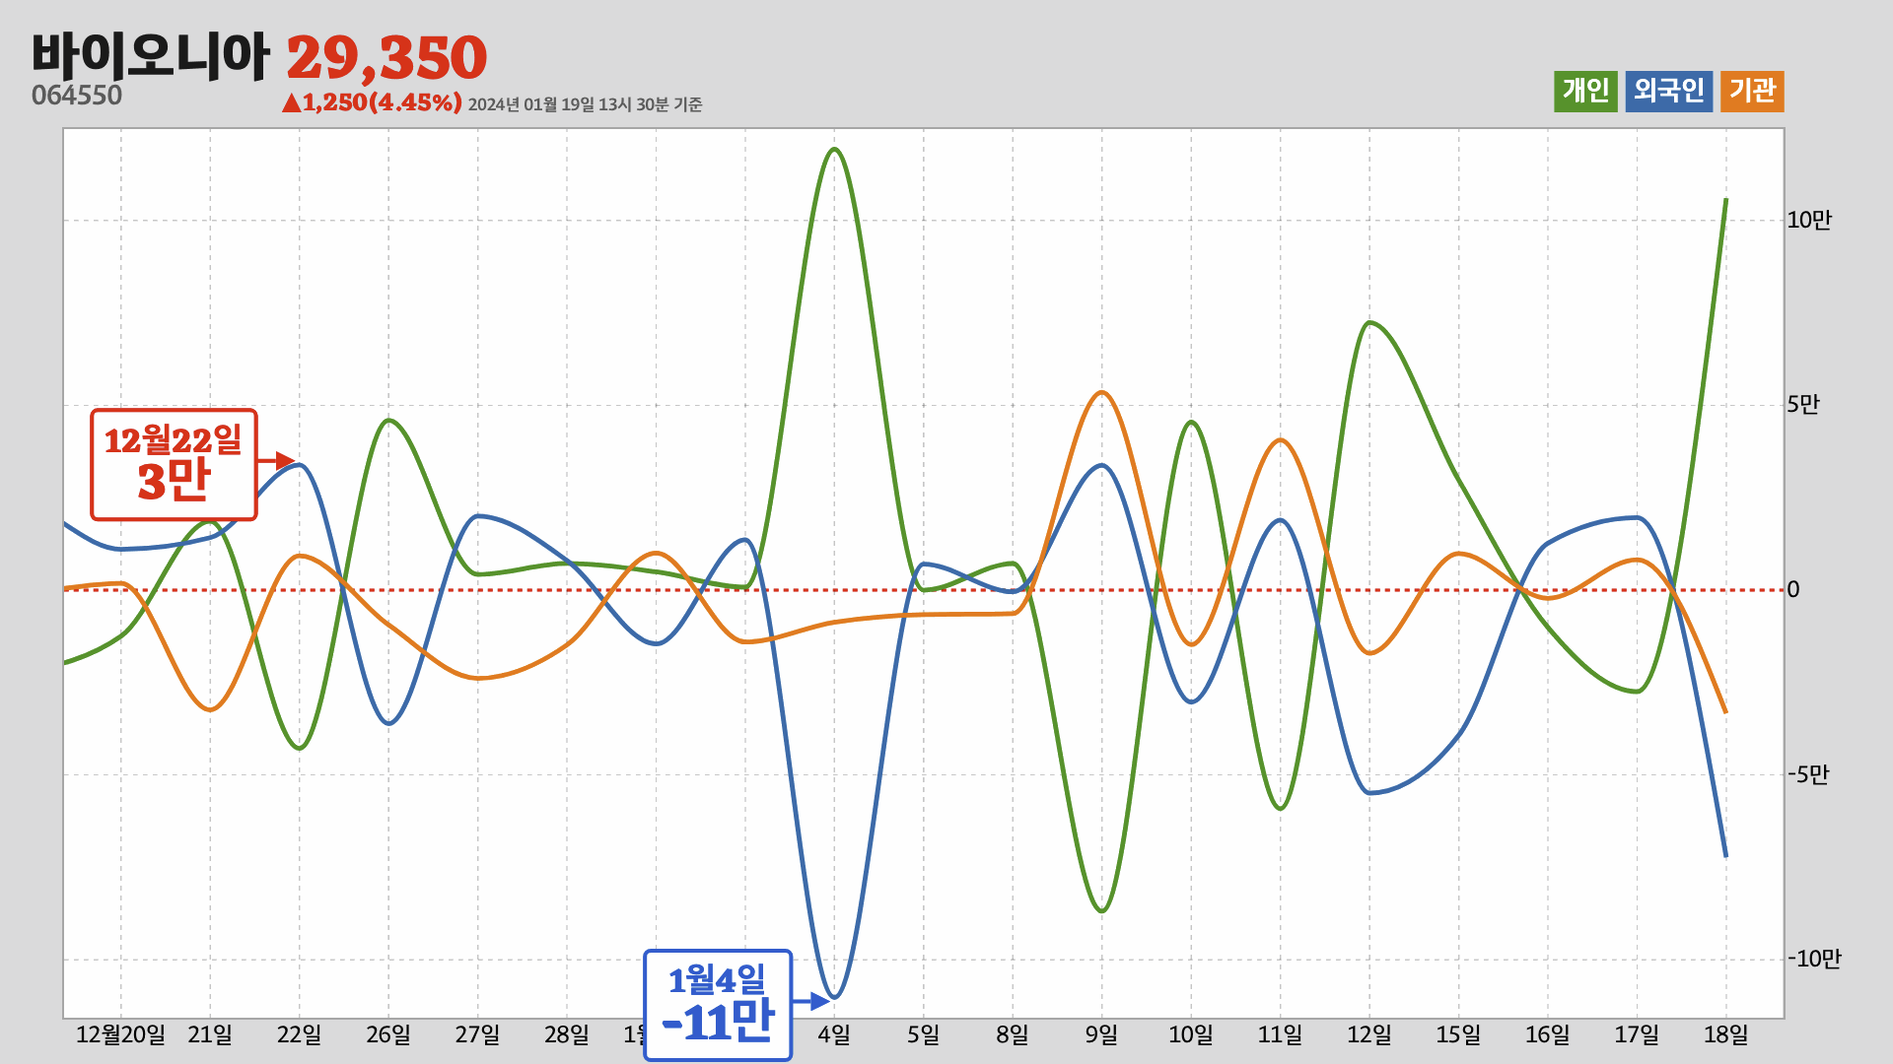The image size is (1893, 1064).
Task: Select the 외국인 legend badge
Action: 1669,92
